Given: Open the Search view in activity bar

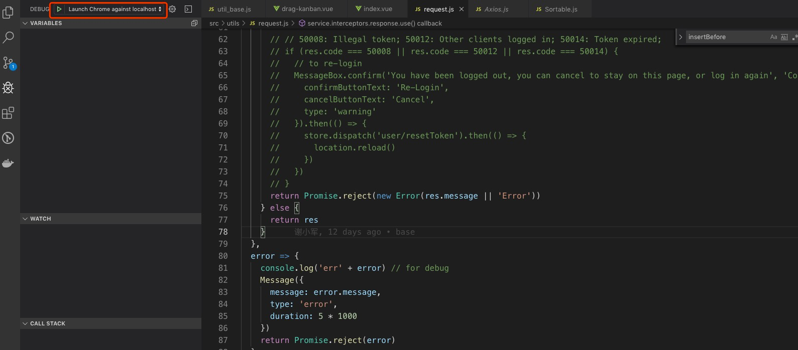Looking at the screenshot, I should [8, 37].
